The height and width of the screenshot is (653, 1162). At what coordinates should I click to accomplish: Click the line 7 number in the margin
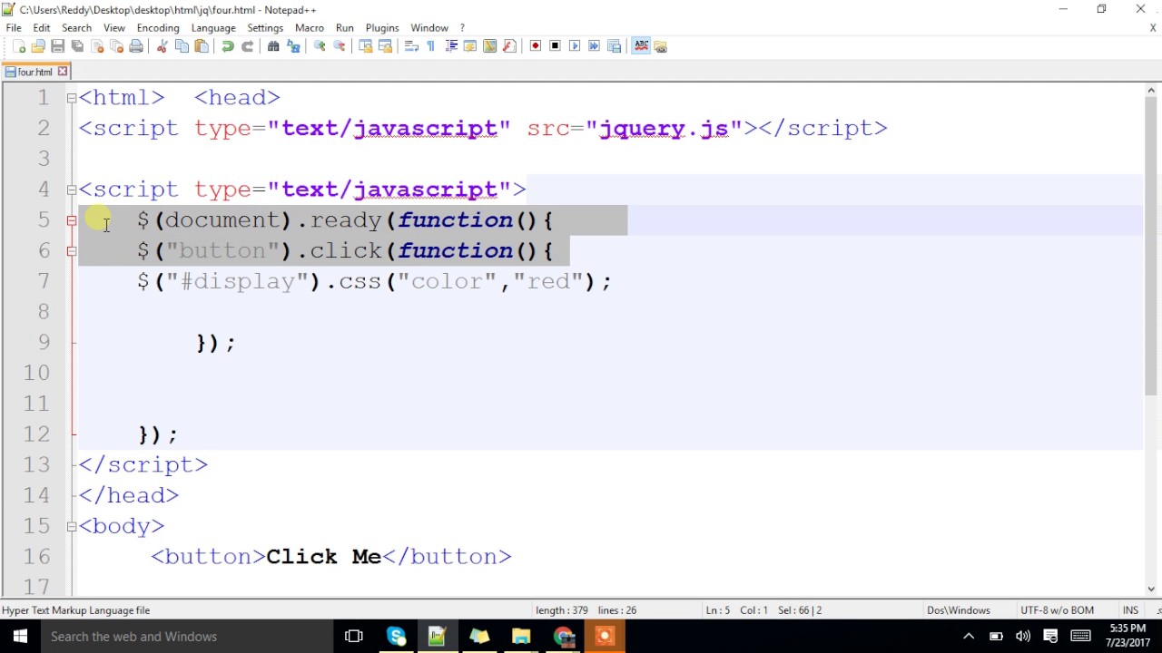(44, 281)
